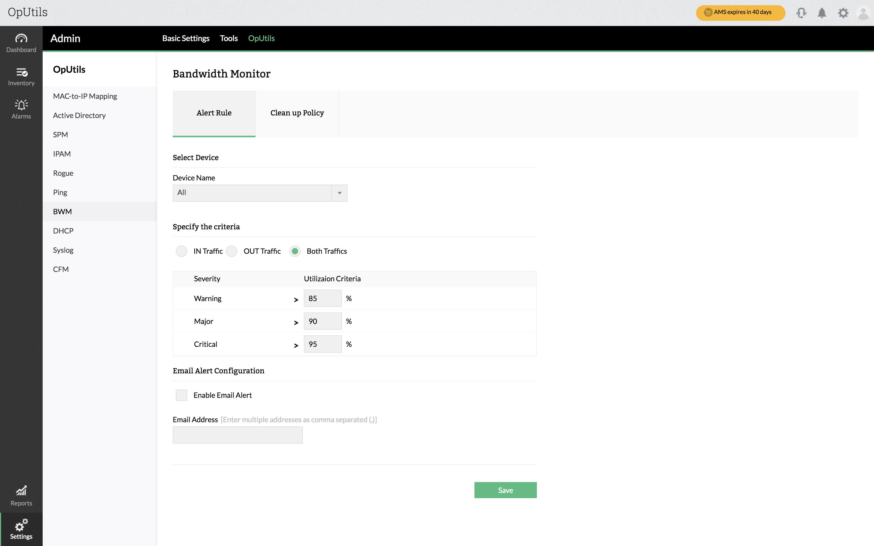
Task: View notifications via the bell icon
Action: (x=822, y=13)
